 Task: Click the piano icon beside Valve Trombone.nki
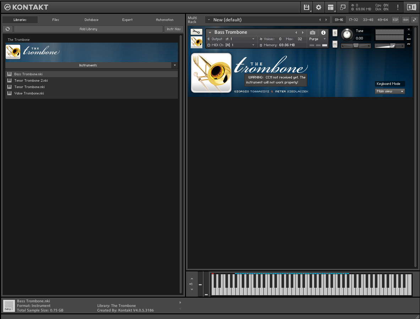tap(9, 93)
